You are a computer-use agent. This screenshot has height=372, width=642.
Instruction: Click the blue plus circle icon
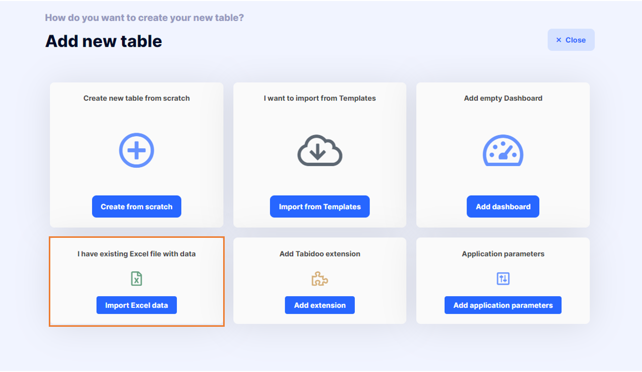[x=136, y=150]
